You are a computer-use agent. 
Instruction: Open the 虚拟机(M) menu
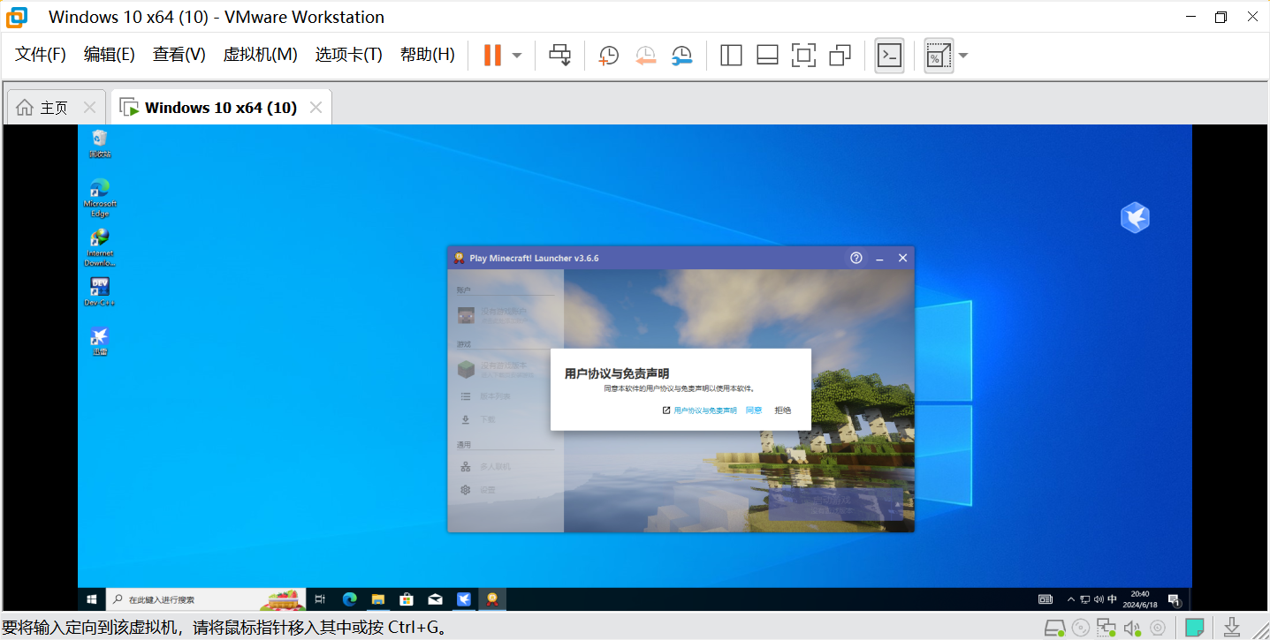pyautogui.click(x=260, y=55)
